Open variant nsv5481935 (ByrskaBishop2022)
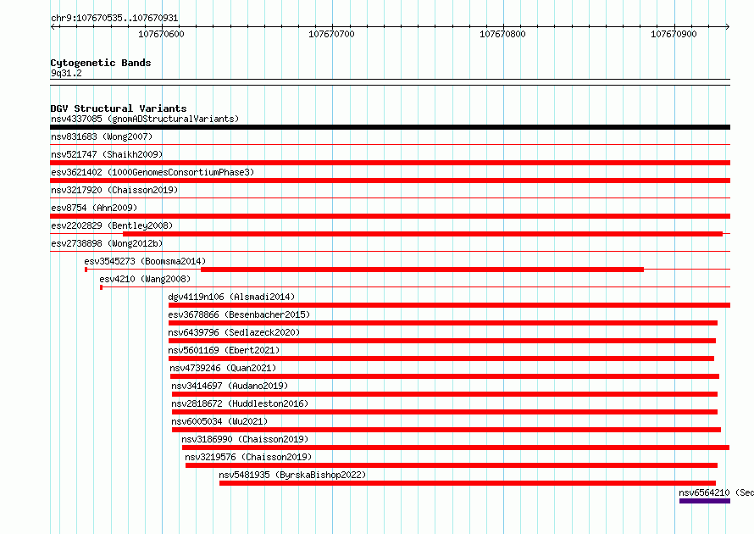754x534 pixels. (x=292, y=475)
